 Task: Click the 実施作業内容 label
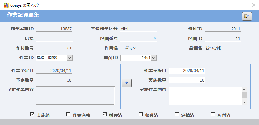(x=153, y=90)
